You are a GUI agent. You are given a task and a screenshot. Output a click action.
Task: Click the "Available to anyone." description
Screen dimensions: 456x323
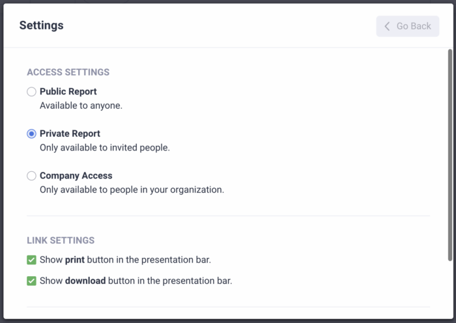(x=81, y=105)
